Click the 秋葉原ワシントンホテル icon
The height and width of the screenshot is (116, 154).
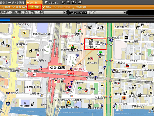pos(69,103)
